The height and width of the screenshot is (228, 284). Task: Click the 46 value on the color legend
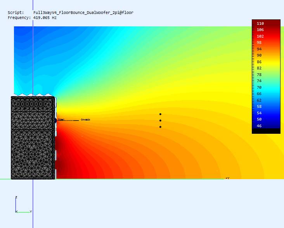click(259, 126)
